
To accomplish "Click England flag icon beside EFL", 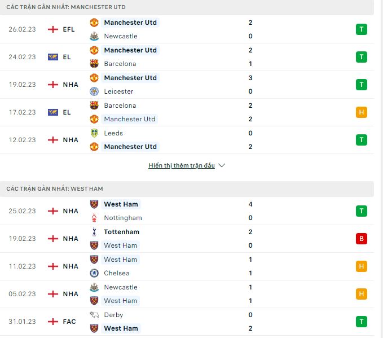I will 53,29.
